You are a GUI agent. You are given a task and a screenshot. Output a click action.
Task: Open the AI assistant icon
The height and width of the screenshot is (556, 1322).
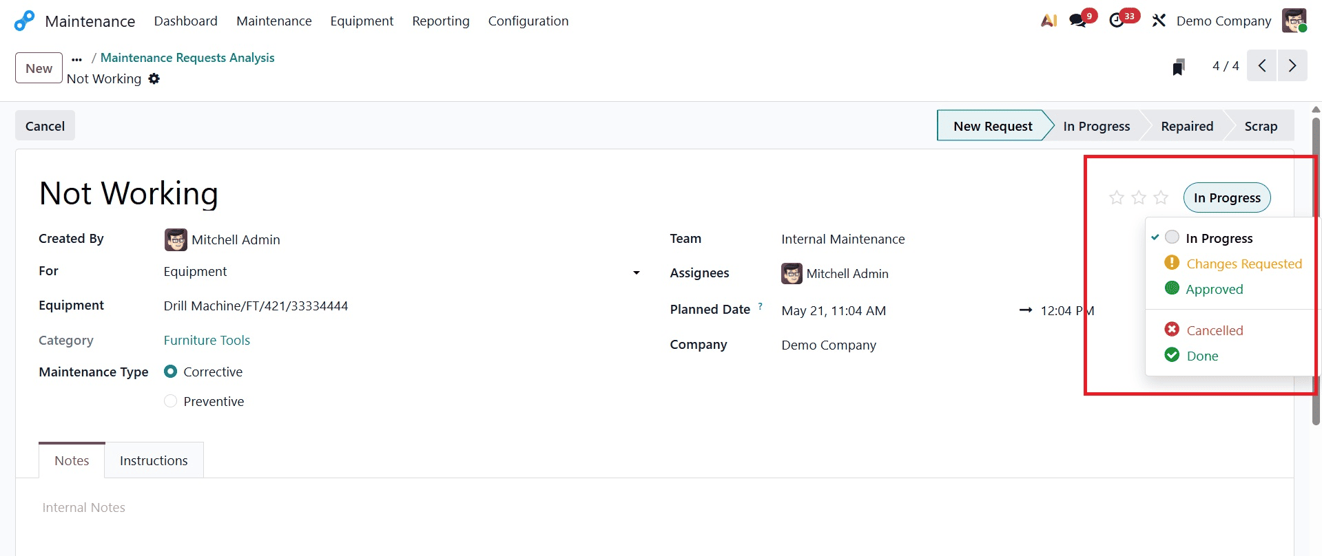[1049, 21]
